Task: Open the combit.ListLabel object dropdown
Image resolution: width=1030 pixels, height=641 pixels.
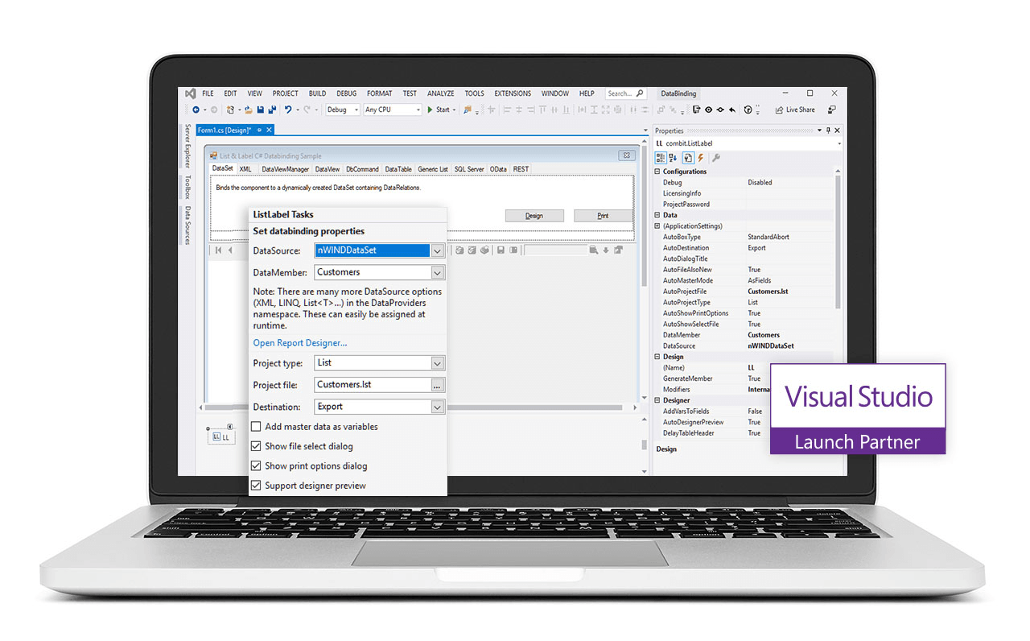Action: pos(839,143)
